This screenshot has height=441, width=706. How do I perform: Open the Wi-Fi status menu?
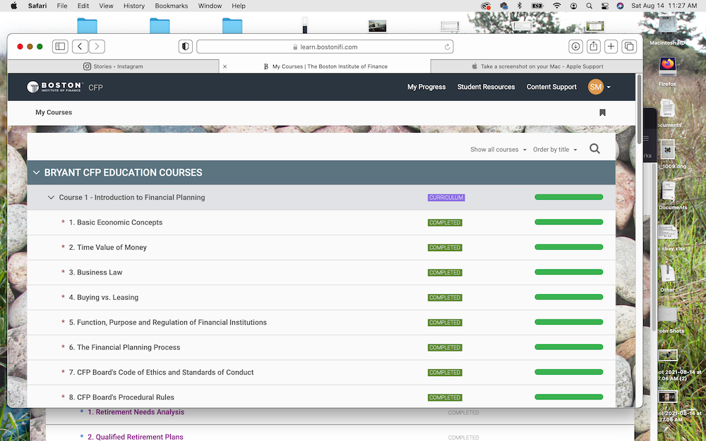point(557,6)
